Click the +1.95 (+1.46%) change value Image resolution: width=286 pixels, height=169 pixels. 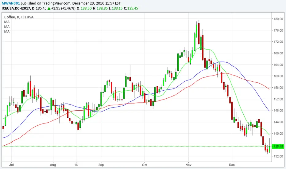pyautogui.click(x=63, y=8)
